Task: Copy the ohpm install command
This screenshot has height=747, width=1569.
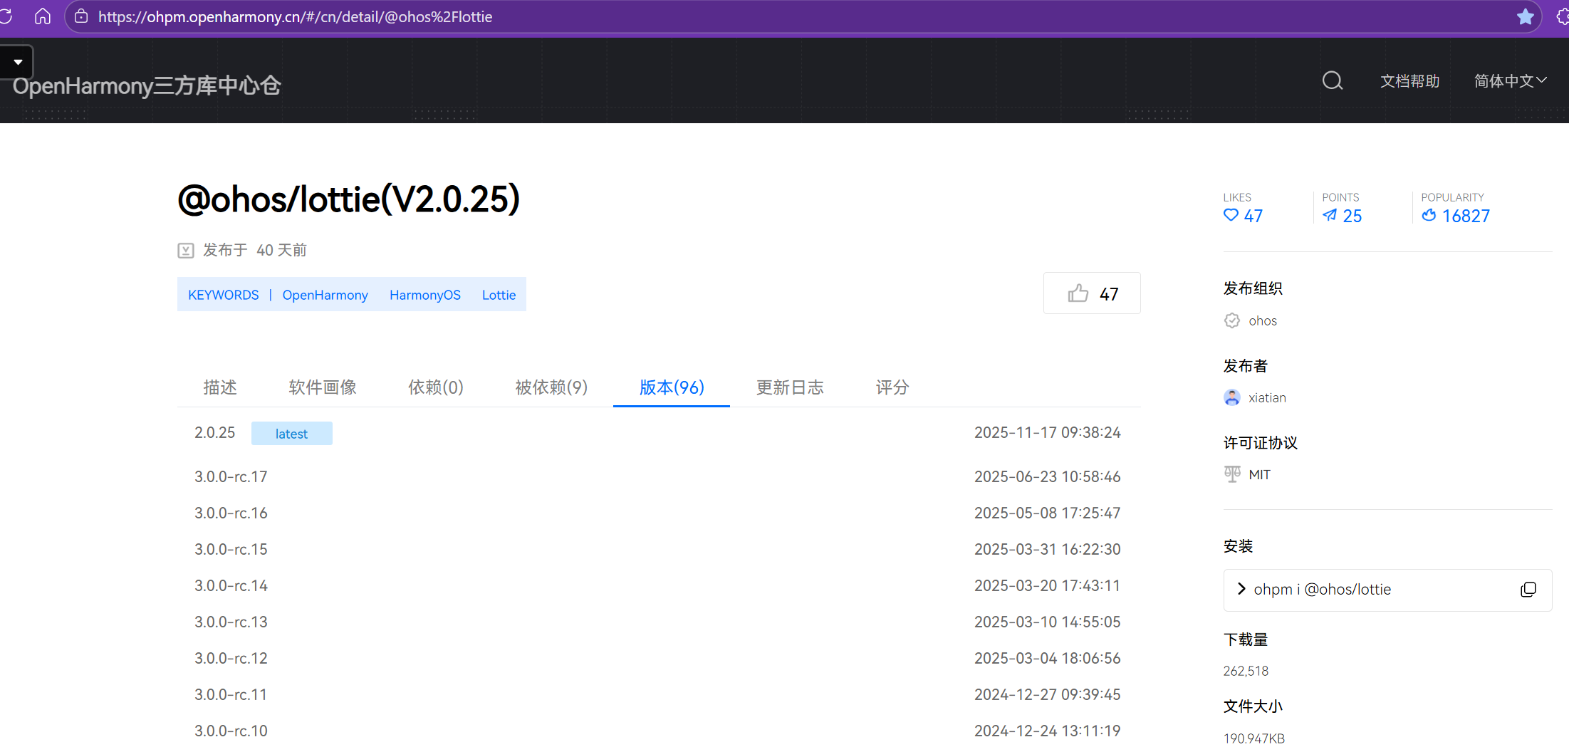Action: click(x=1528, y=590)
